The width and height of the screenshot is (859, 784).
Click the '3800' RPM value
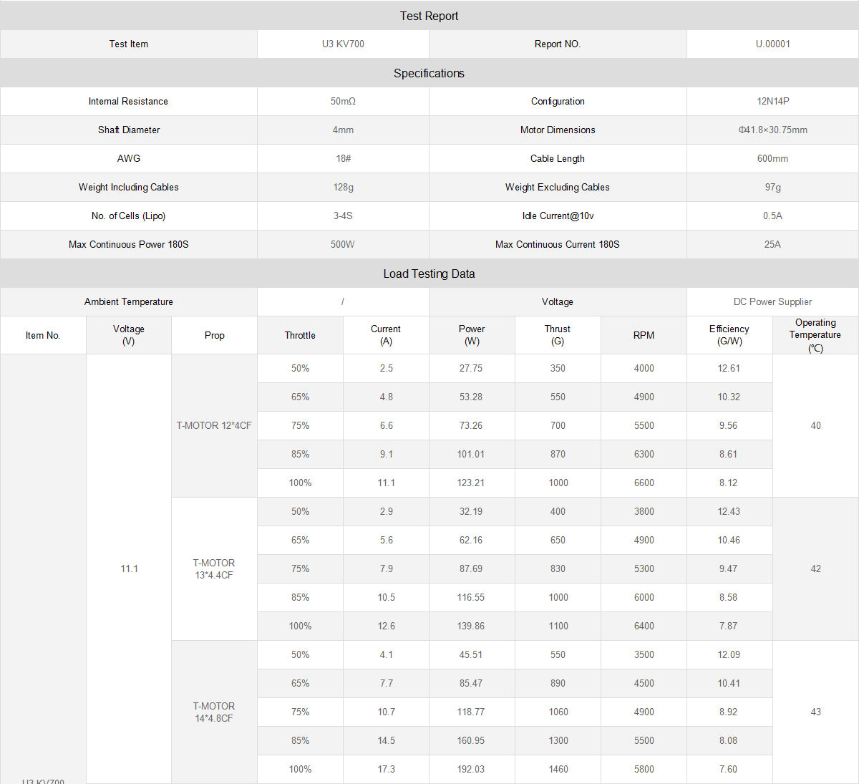click(644, 511)
